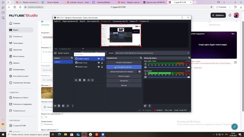This screenshot has width=244, height=137.
Task: Open audio mixer menu dots icon
Action: [149, 106]
